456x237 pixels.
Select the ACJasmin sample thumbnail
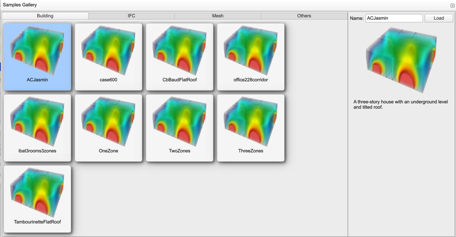37,53
